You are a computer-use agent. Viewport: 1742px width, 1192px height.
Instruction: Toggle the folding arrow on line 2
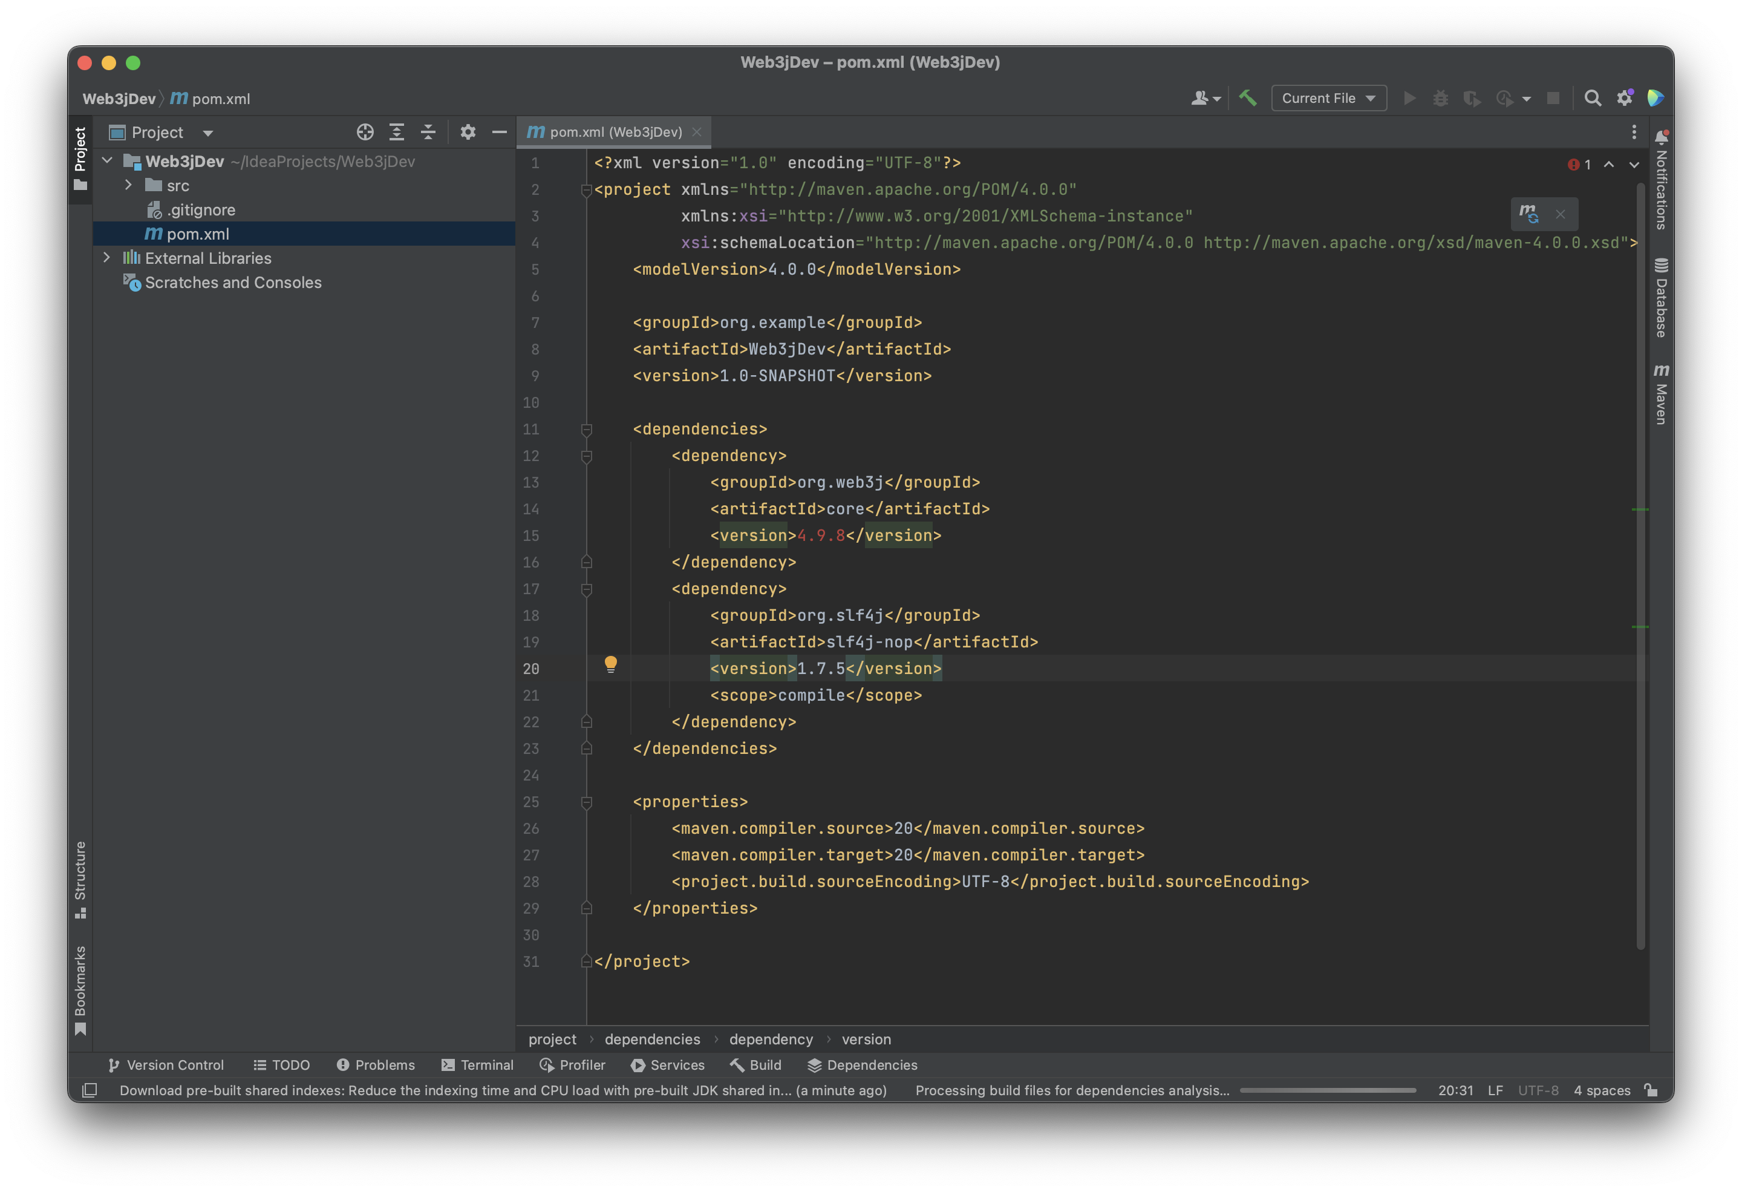(586, 188)
